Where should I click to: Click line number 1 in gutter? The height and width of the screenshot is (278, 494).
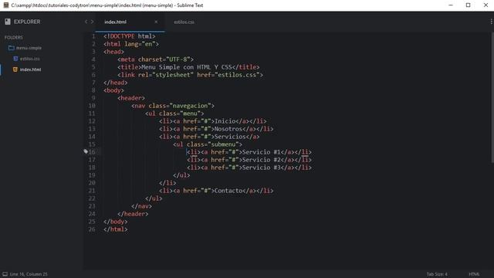93,36
